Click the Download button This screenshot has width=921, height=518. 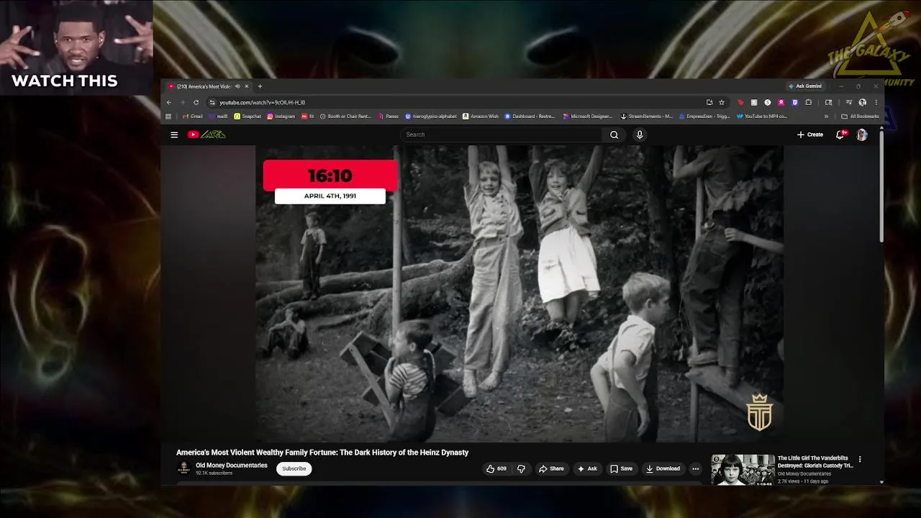pos(663,468)
